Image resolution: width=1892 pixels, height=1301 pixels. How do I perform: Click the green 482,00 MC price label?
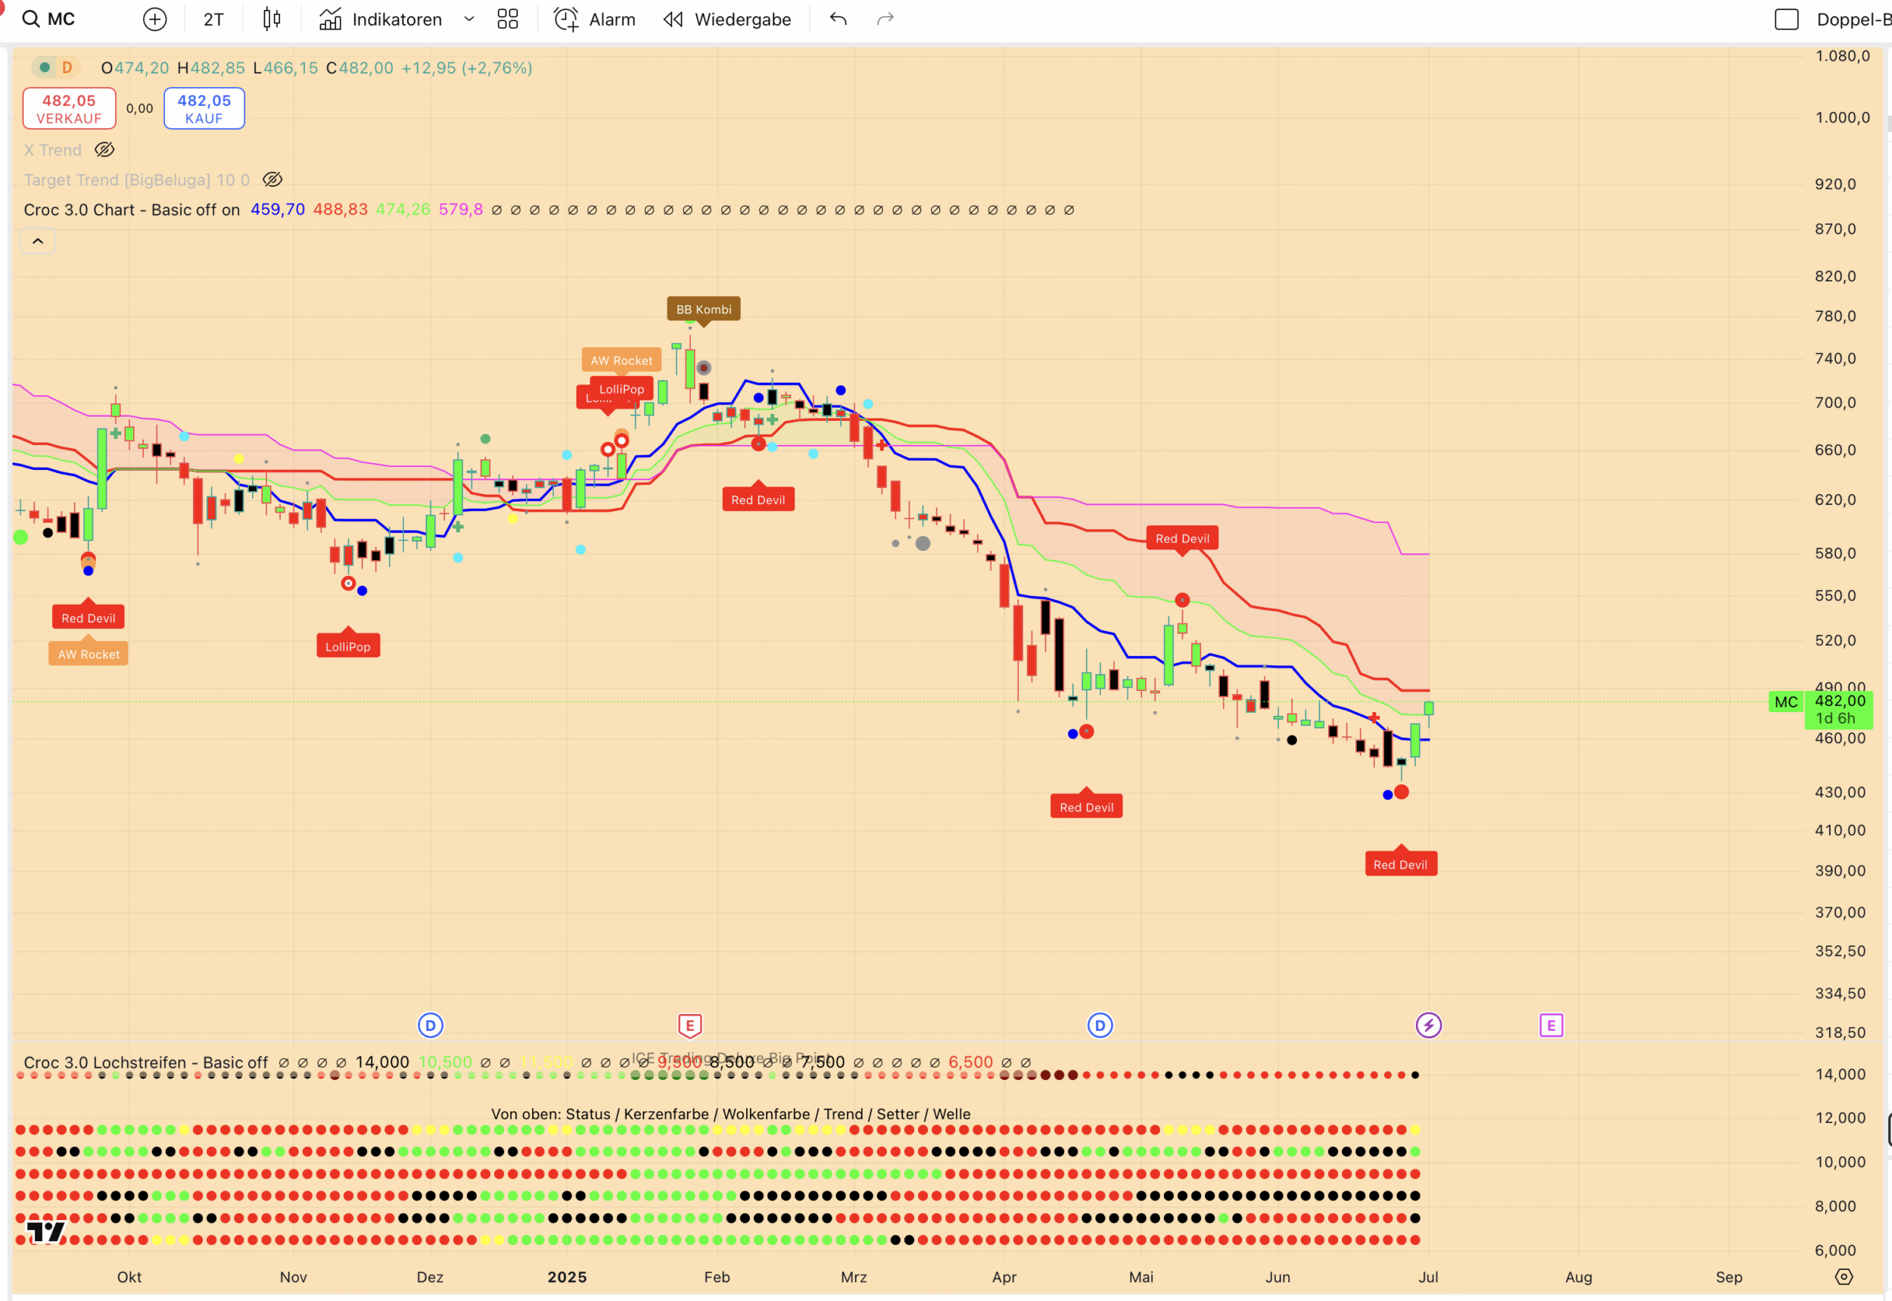[x=1838, y=702]
